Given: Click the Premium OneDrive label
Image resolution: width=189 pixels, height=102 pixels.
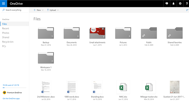Looking at the screenshot, I should [15, 93].
